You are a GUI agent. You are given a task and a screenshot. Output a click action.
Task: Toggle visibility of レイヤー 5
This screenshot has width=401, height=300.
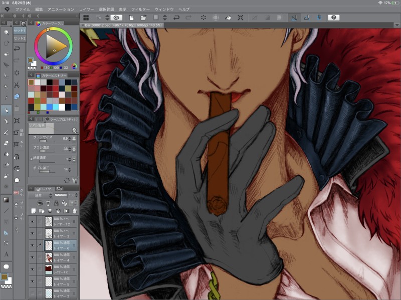(x=32, y=281)
